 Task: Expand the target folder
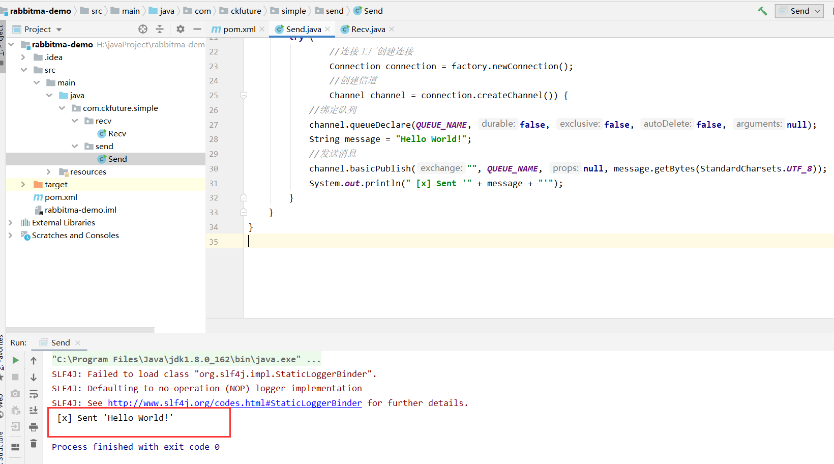pos(23,184)
